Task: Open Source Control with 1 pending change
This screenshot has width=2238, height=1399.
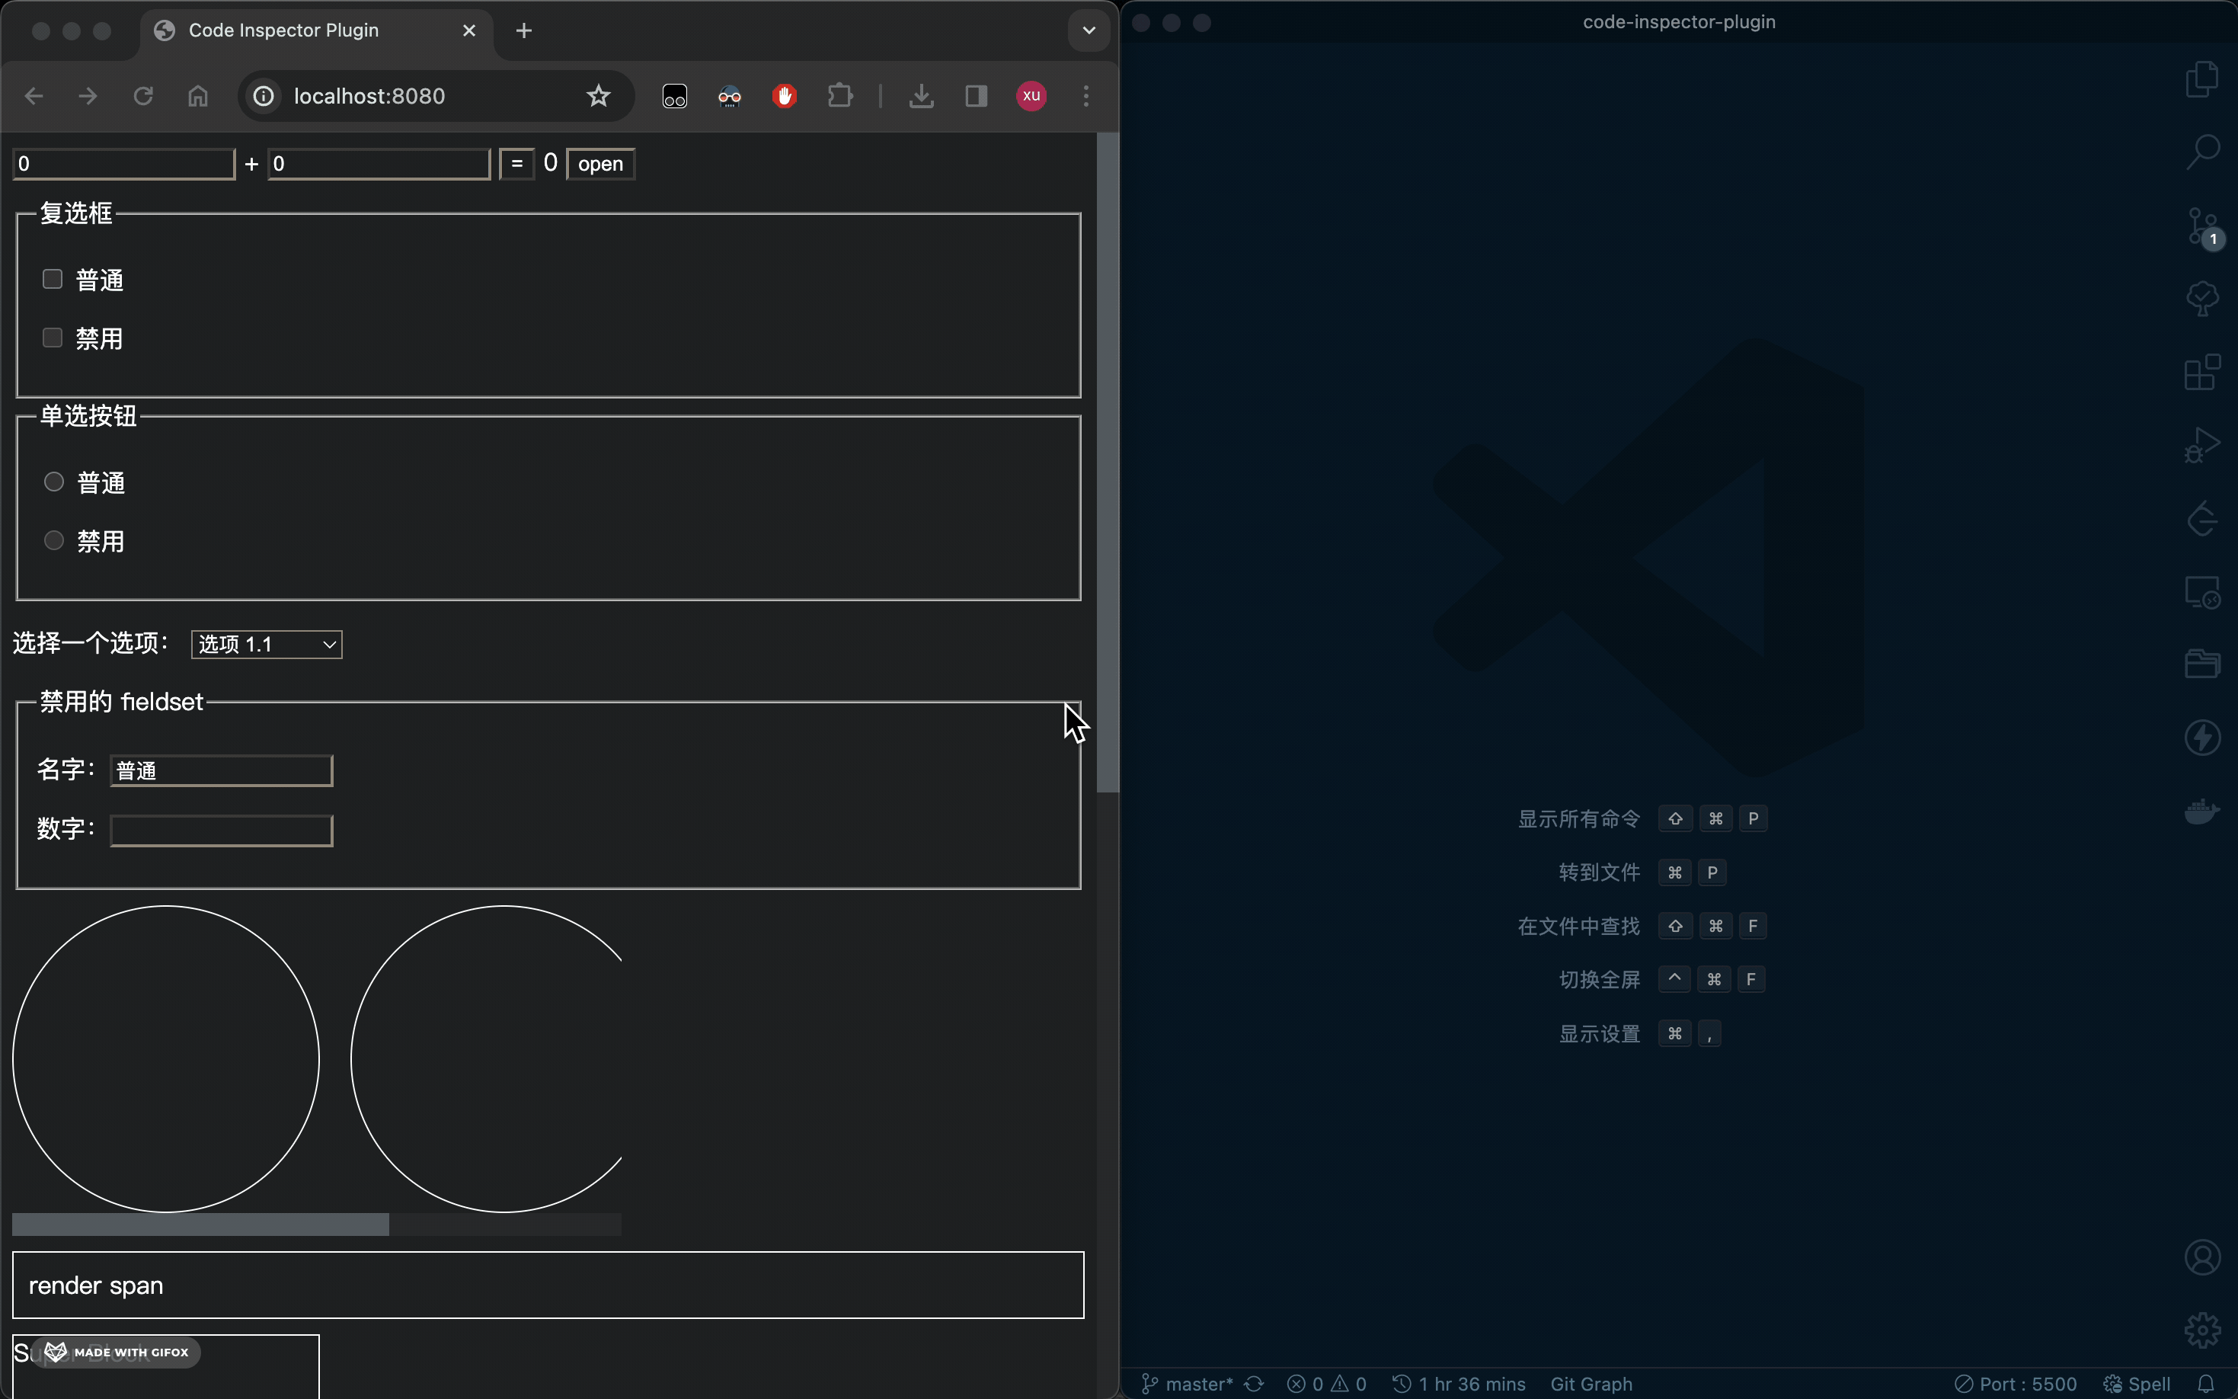Action: [x=2202, y=226]
